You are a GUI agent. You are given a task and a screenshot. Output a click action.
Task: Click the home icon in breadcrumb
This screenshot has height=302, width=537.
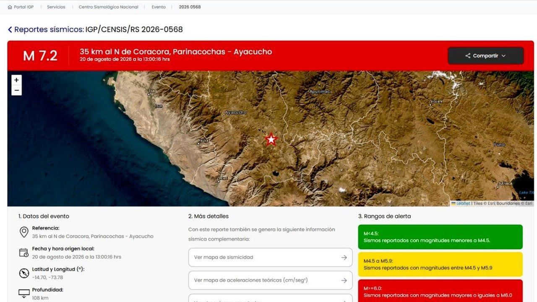pos(10,7)
